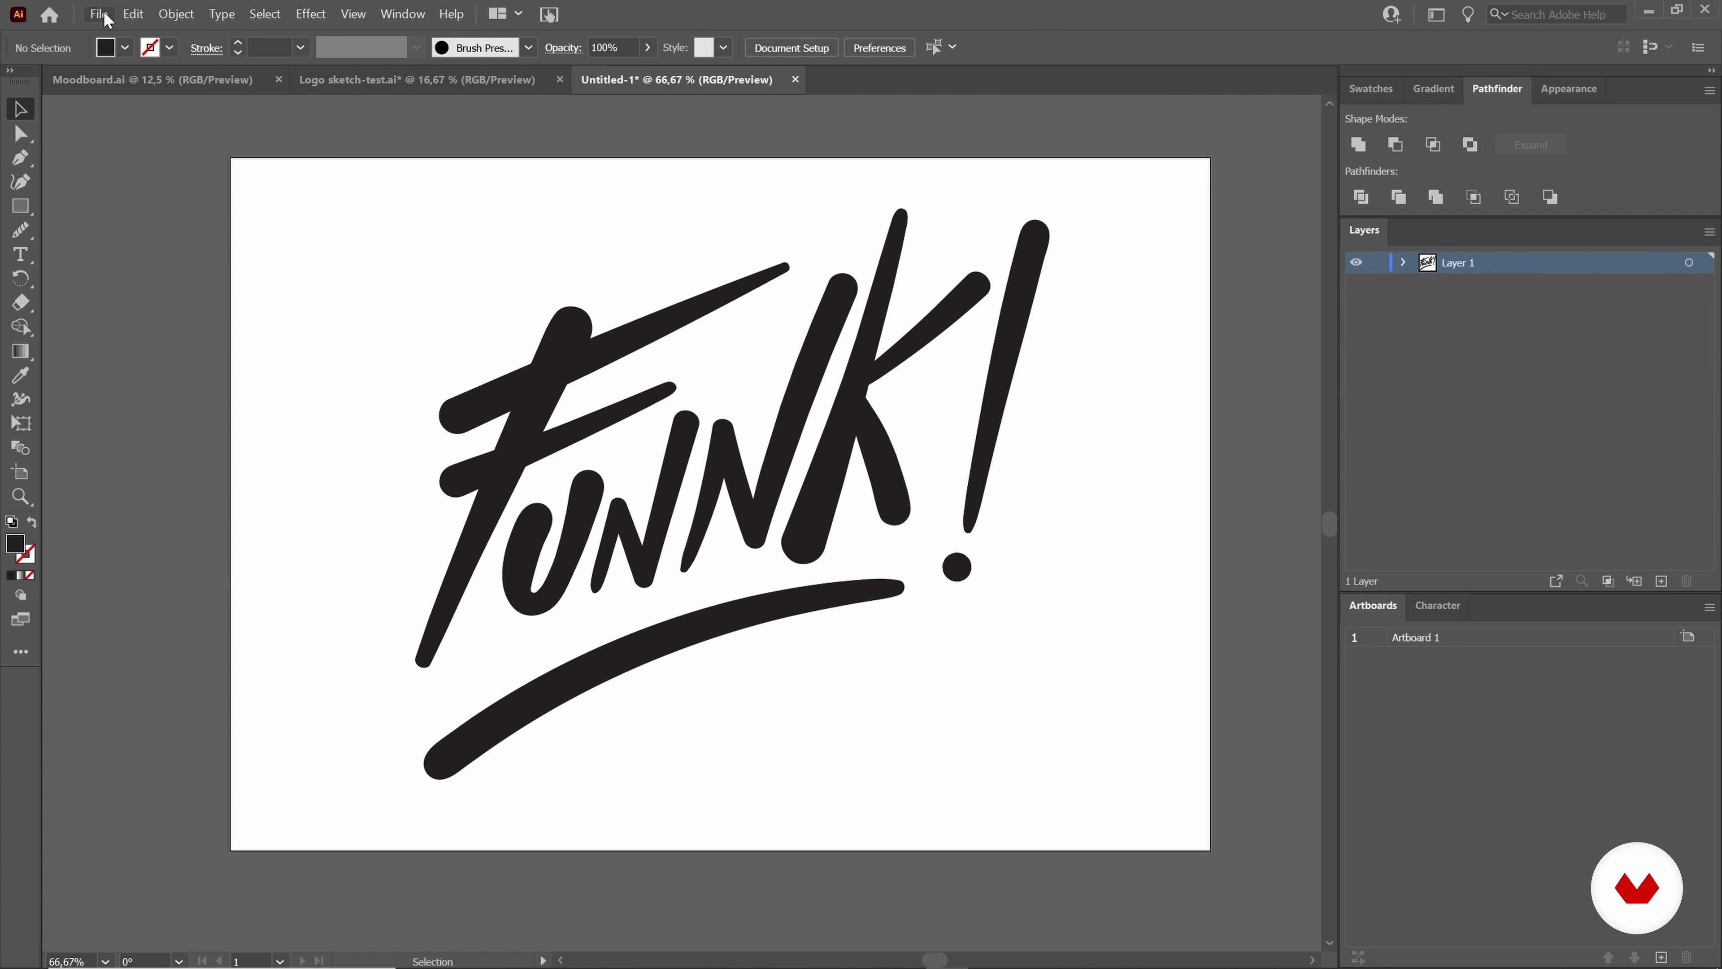Screen dimensions: 1722x969
Task: Switch to the Character tab
Action: click(x=1437, y=606)
